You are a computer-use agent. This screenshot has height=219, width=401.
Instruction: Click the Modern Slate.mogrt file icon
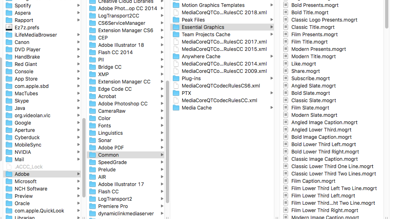pos(286,115)
